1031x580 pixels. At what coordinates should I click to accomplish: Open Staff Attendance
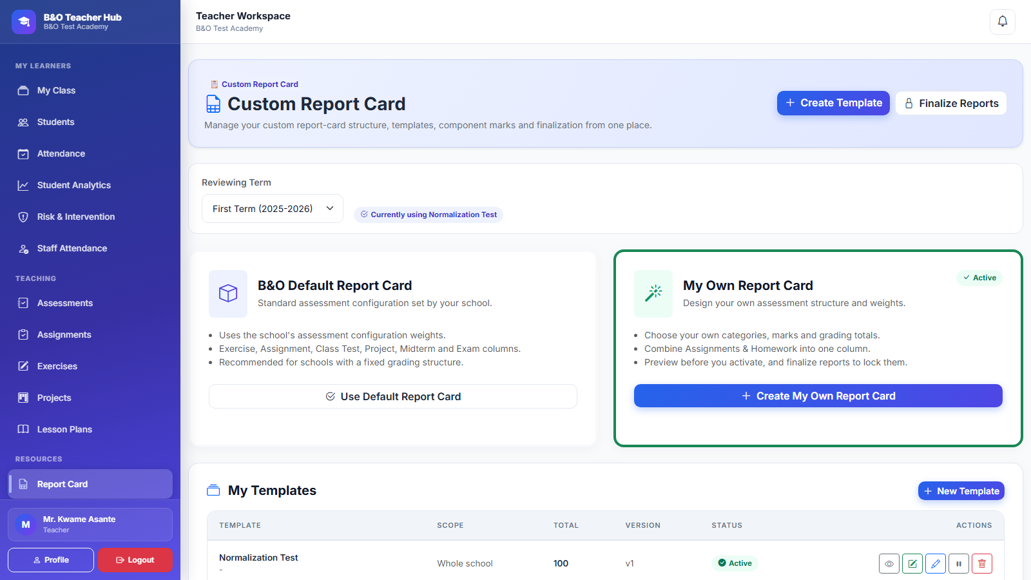(90, 249)
